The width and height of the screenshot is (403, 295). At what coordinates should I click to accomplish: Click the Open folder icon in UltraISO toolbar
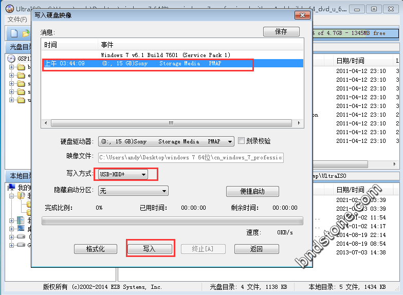tap(26, 33)
